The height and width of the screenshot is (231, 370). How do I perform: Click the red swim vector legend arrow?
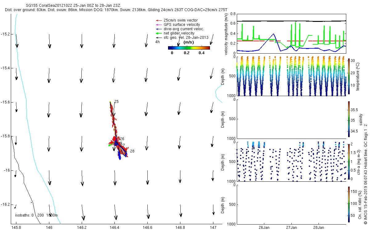point(159,20)
